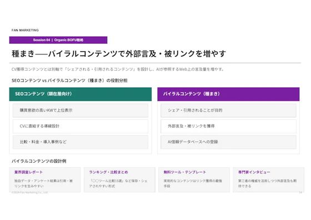Click the row CVに直結する導線設計

(81, 126)
